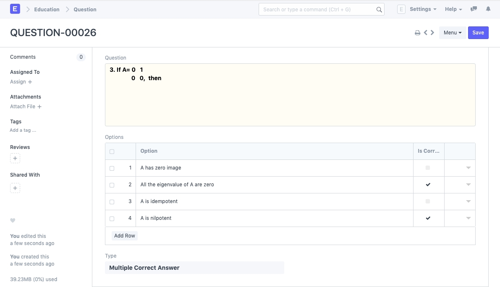500x287 pixels.
Task: Tick the row checkbox for 'A is idempotent'
Action: (x=112, y=202)
